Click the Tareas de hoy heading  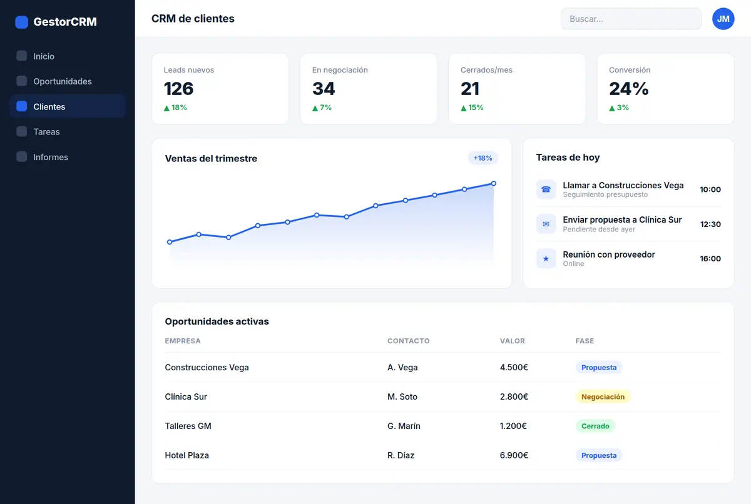pos(568,157)
